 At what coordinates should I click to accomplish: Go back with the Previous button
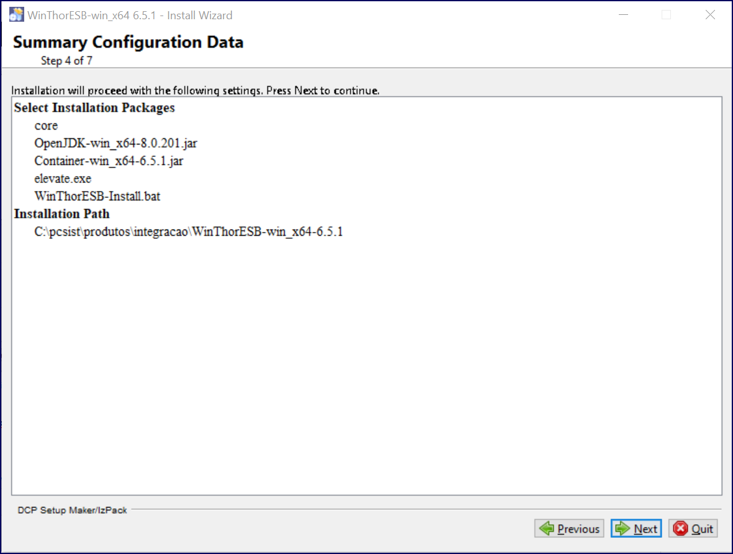(569, 529)
